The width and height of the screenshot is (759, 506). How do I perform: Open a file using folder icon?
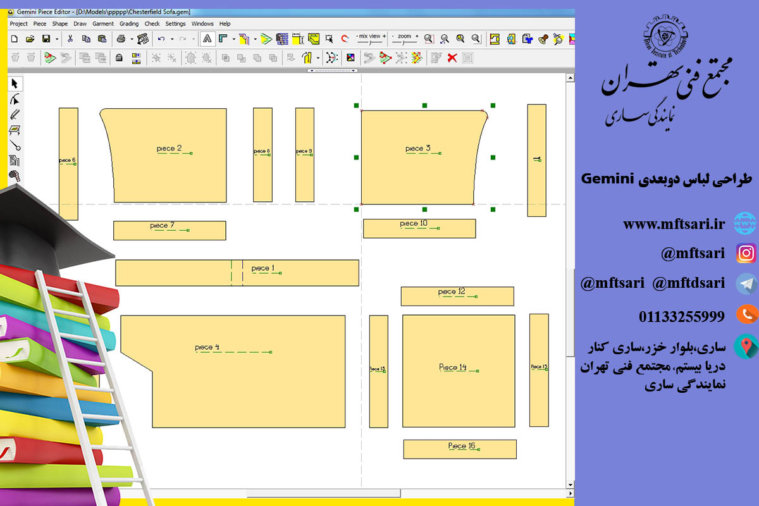pyautogui.click(x=30, y=39)
